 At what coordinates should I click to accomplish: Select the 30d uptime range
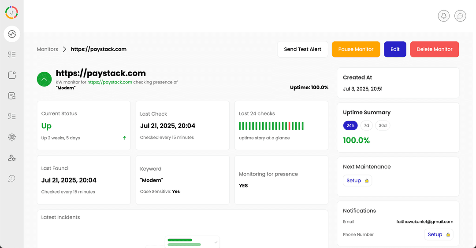tap(383, 125)
